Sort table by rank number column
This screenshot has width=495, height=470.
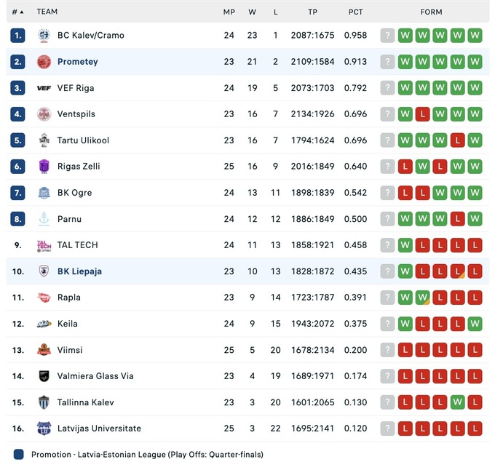pos(17,12)
